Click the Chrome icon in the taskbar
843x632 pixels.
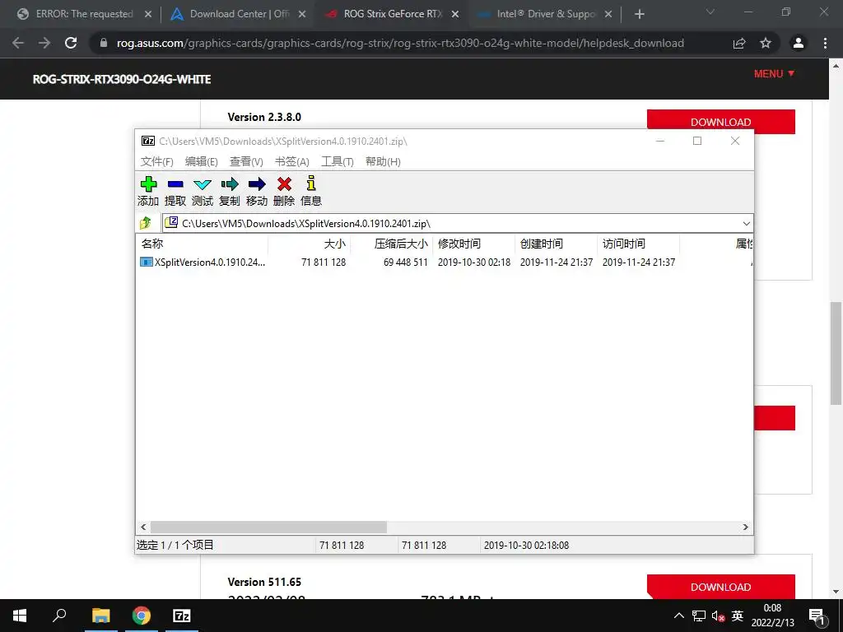pyautogui.click(x=142, y=616)
